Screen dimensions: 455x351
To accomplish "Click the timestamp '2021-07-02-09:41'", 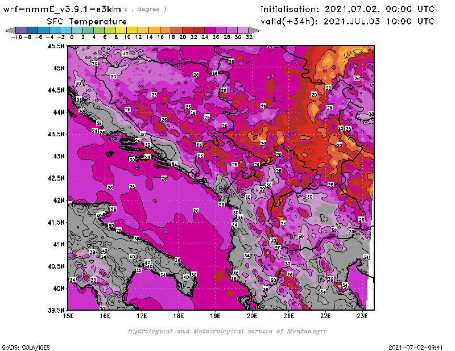I will coord(416,348).
